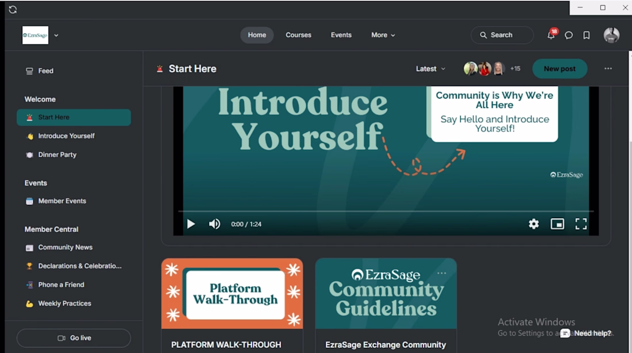Go to the Home tab
The height and width of the screenshot is (353, 632).
tap(257, 35)
